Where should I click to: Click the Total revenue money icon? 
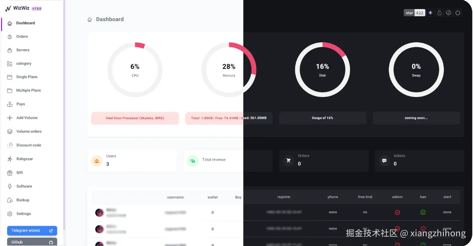(x=193, y=161)
